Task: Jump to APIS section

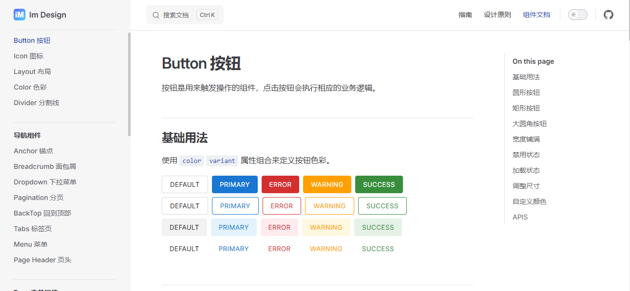Action: 520,217
